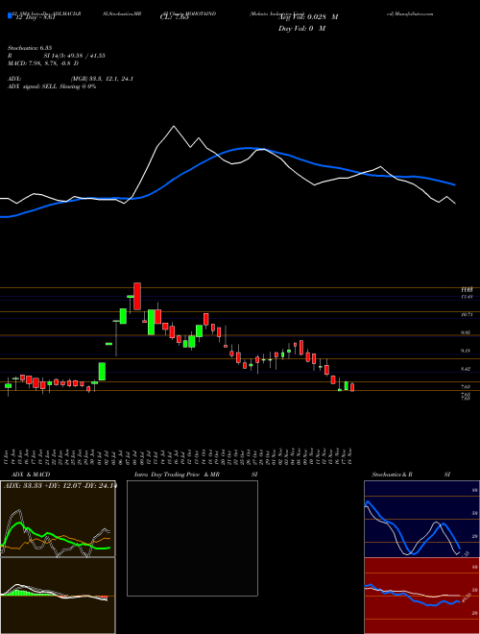
Task: Open the ADX & MACD indicator thumbnail chart
Action: pyautogui.click(x=58, y=557)
